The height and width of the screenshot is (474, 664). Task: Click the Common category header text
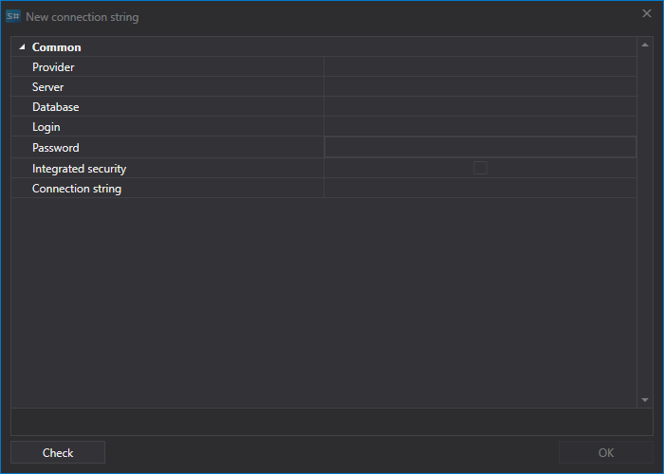[x=56, y=47]
